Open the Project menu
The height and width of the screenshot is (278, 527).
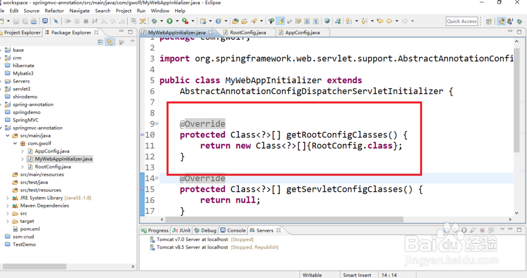123,11
